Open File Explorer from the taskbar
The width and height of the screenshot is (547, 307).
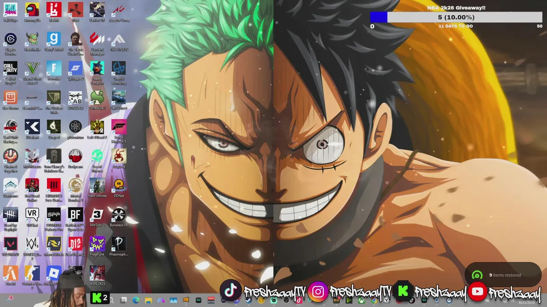[148, 300]
